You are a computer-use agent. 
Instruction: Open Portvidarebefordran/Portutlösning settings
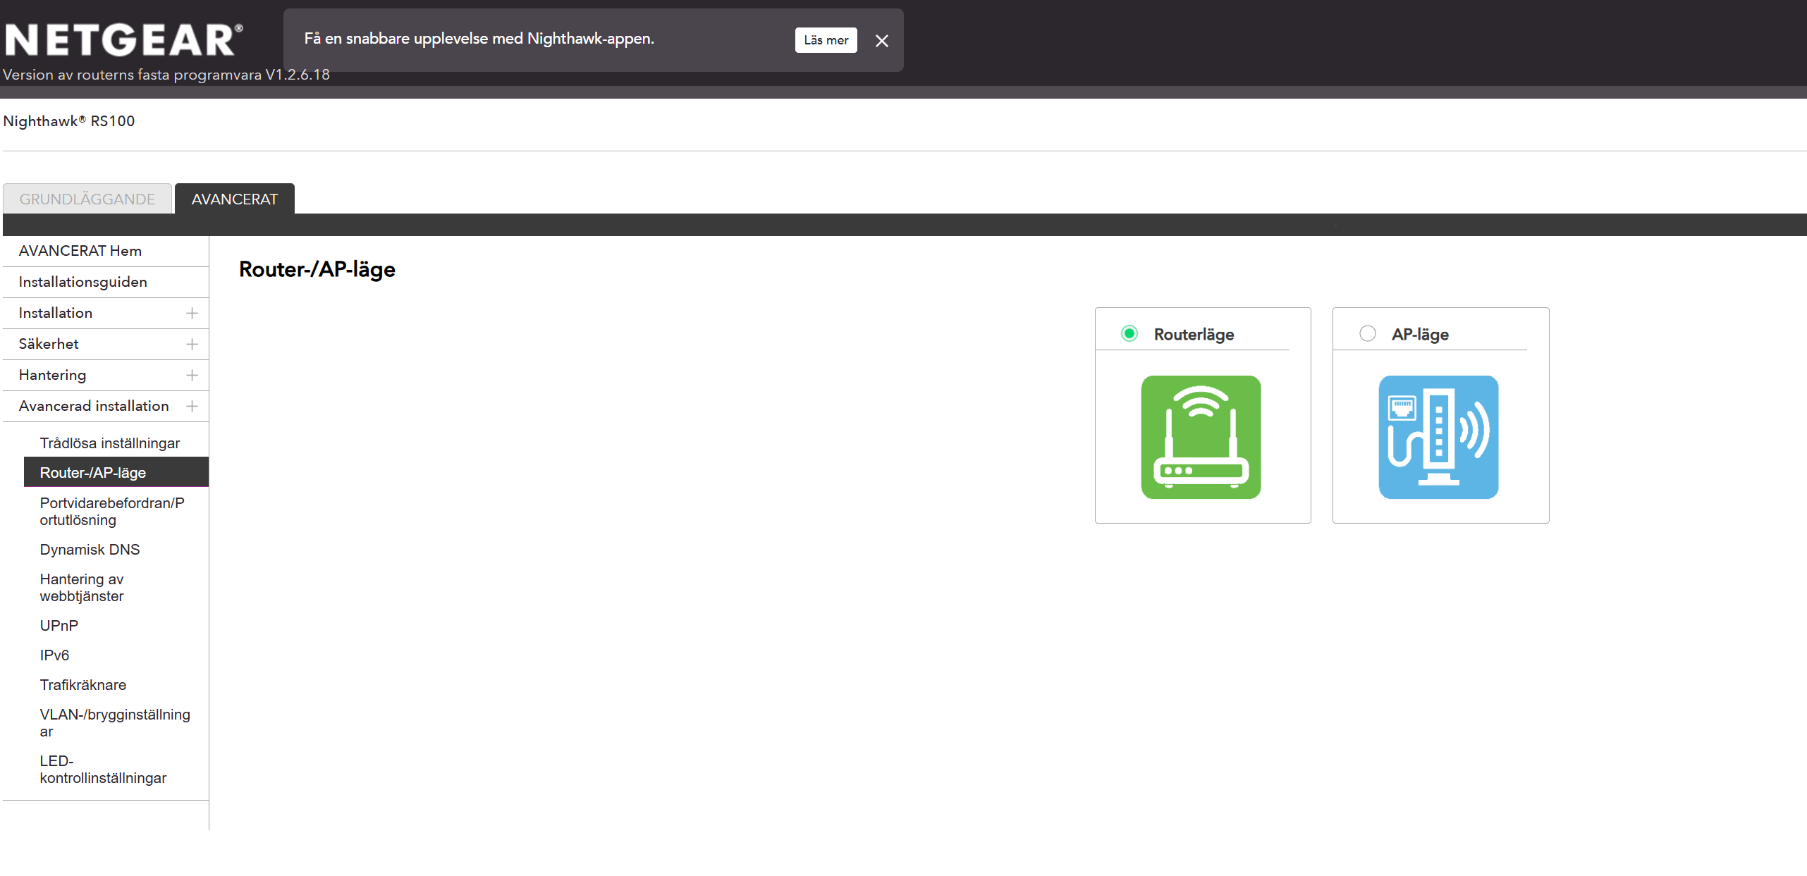[x=112, y=512]
